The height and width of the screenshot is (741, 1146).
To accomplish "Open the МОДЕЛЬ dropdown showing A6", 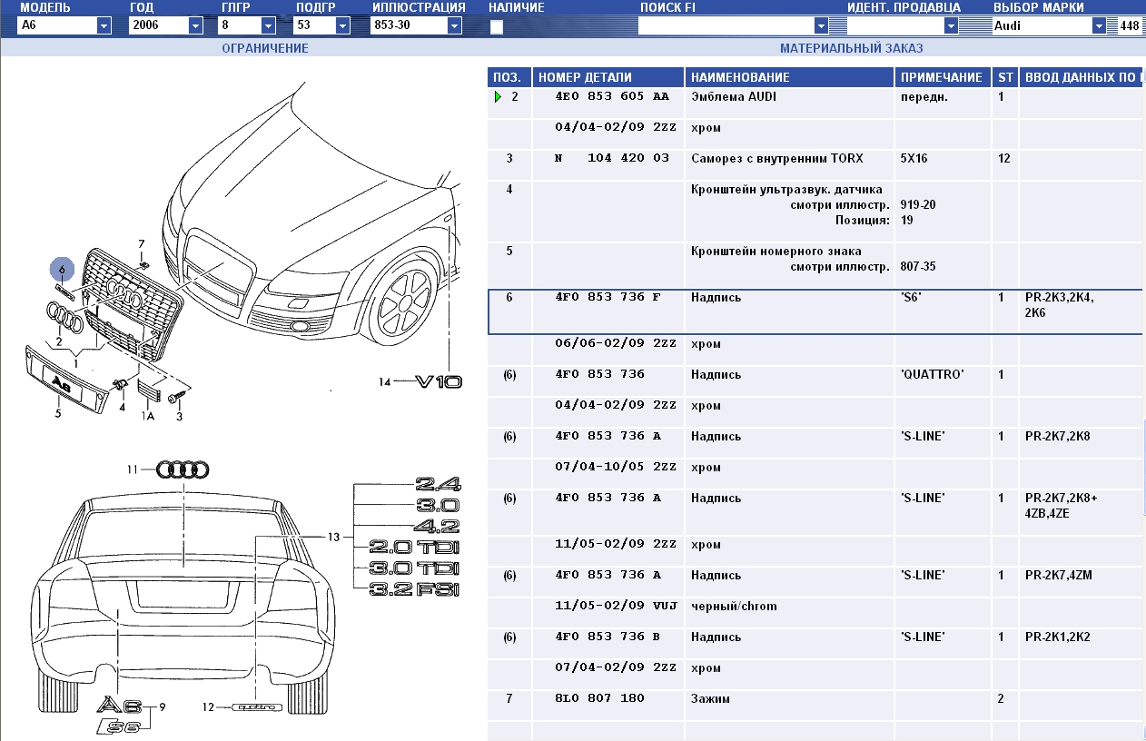I will pyautogui.click(x=104, y=26).
